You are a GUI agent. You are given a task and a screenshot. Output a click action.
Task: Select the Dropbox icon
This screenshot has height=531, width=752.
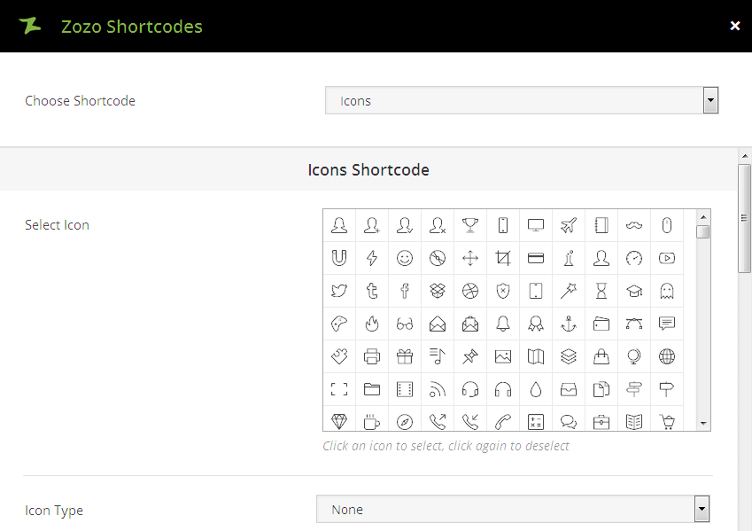438,291
